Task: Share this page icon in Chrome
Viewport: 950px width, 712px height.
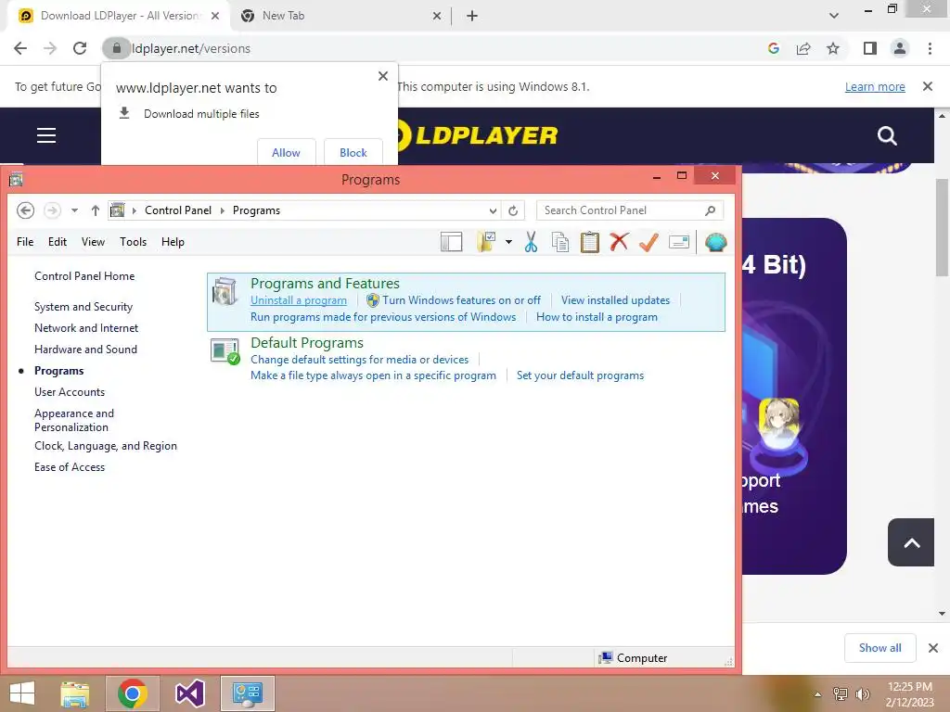Action: [803, 48]
